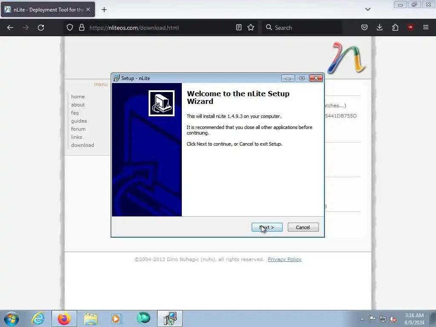Open the green round taskbar app icon

[143, 318]
